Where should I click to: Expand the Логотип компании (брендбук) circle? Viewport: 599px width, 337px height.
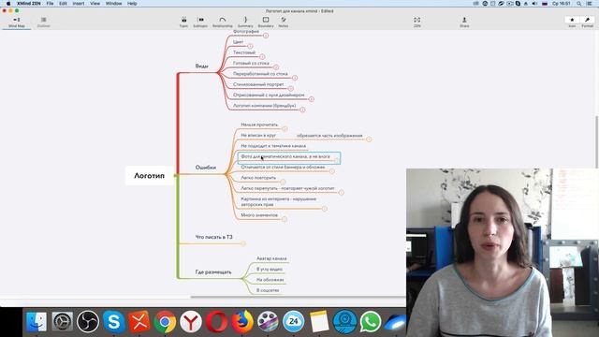coord(302,110)
